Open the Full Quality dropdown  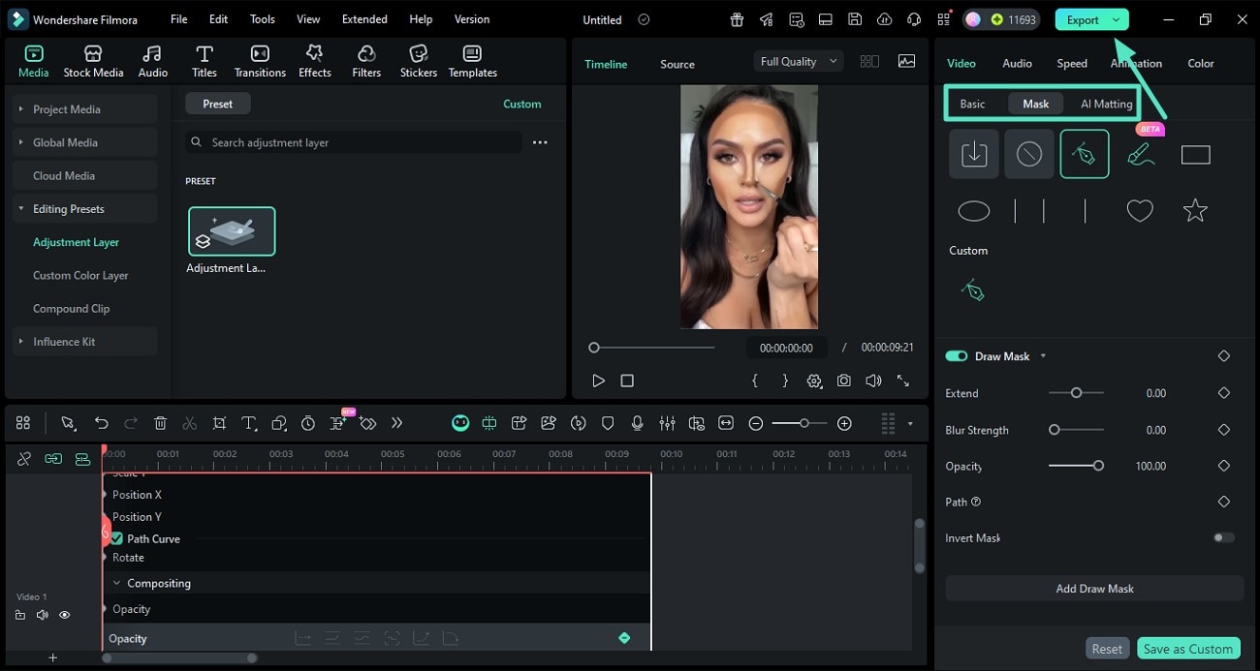(x=797, y=60)
